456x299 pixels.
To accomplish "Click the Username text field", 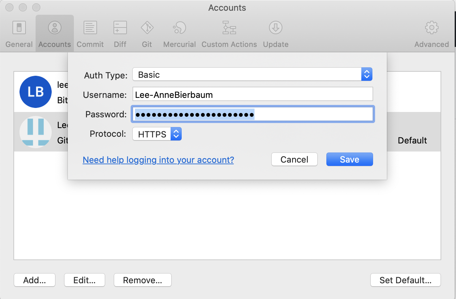I will pyautogui.click(x=253, y=94).
